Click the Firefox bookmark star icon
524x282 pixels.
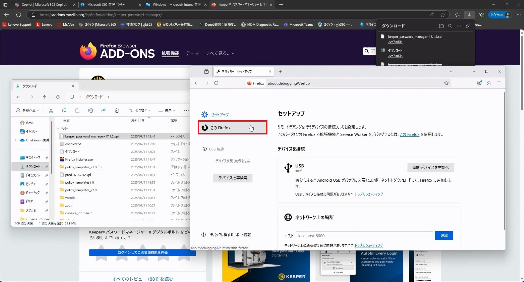446,83
